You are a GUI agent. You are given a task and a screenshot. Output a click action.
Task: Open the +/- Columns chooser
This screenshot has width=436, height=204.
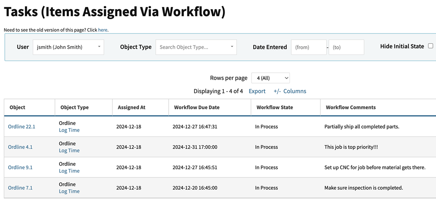[x=290, y=91]
